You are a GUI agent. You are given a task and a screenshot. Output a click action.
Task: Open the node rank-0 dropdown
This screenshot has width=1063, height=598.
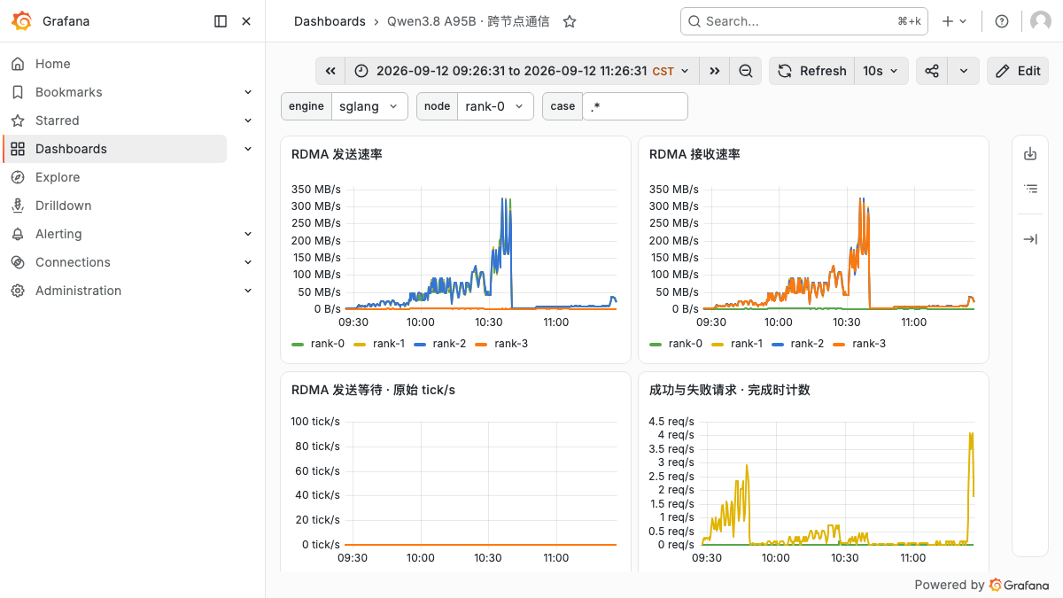pos(495,106)
